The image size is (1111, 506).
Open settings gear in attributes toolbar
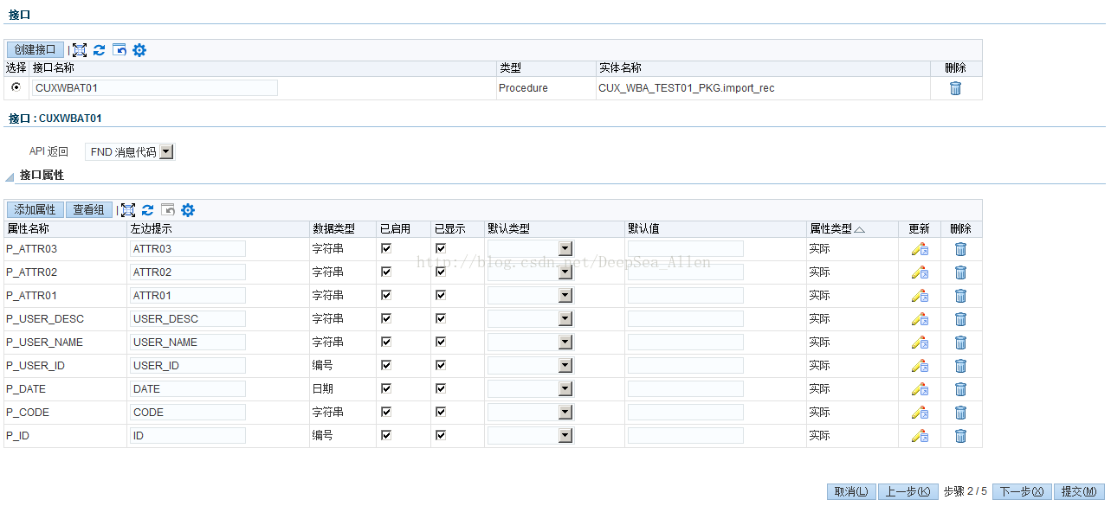pos(188,210)
